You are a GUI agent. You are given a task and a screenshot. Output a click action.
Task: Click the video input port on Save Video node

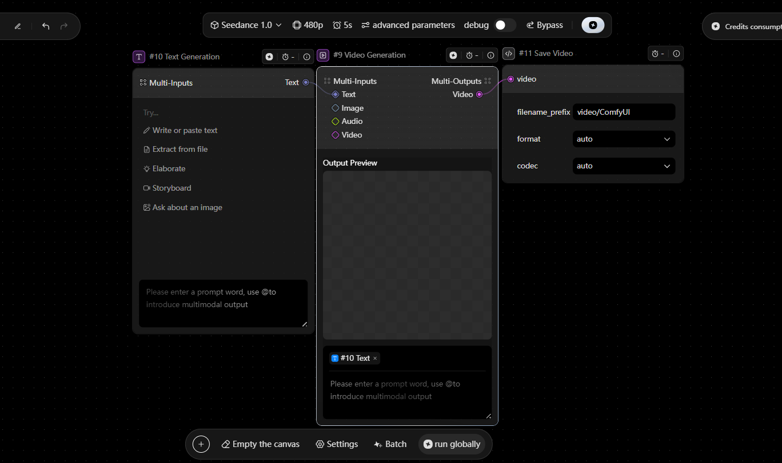[x=510, y=79]
